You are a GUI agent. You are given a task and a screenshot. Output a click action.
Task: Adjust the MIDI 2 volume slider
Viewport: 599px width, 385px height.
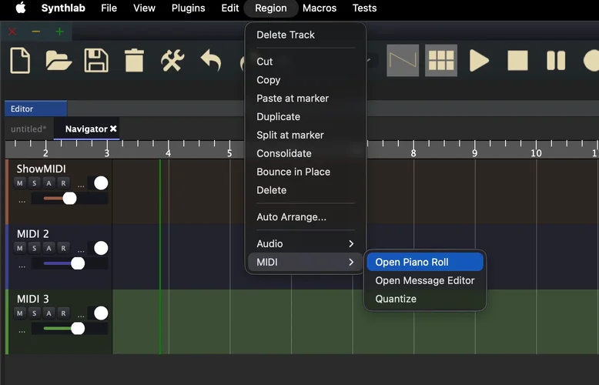(x=69, y=263)
